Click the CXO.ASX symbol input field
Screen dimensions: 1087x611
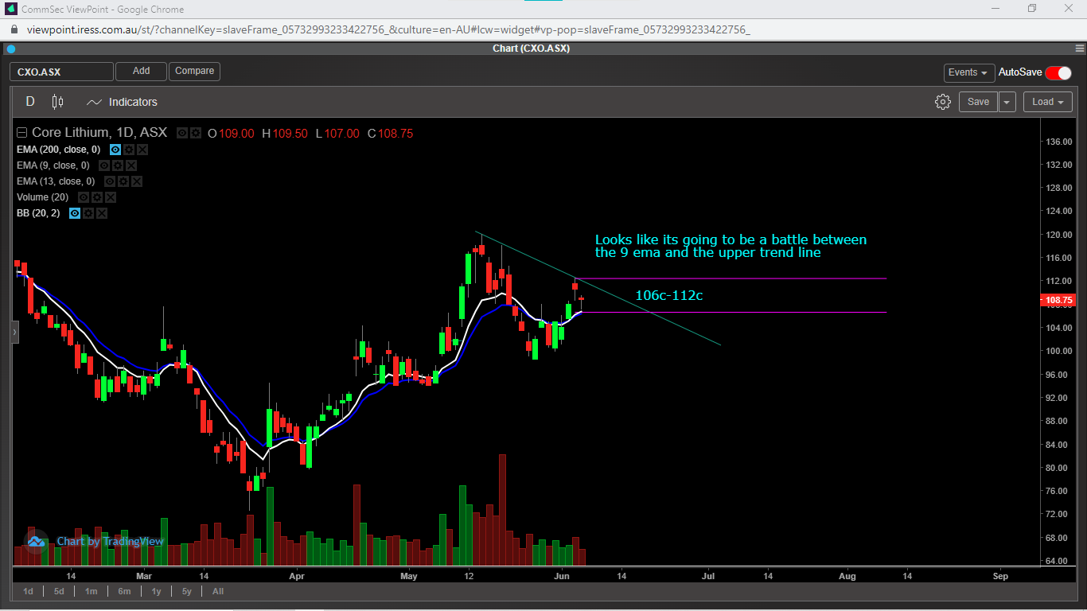coord(61,72)
